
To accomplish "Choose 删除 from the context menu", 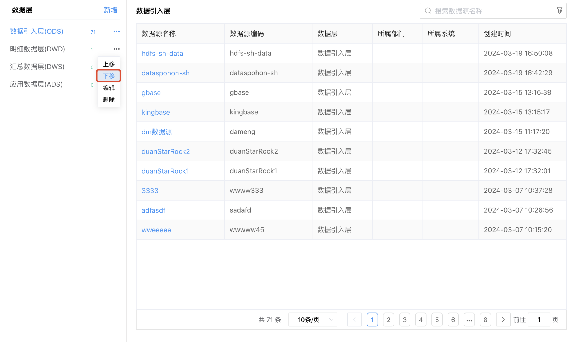I will tap(109, 99).
